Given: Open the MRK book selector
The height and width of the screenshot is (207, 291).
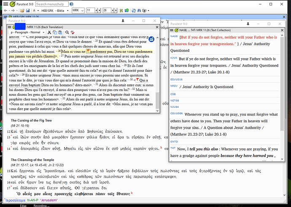Looking at the screenshot, I should coord(78,11).
